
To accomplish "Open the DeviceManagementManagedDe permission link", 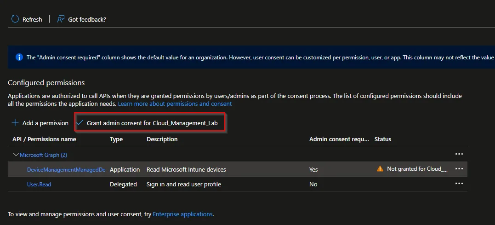I will point(66,169).
